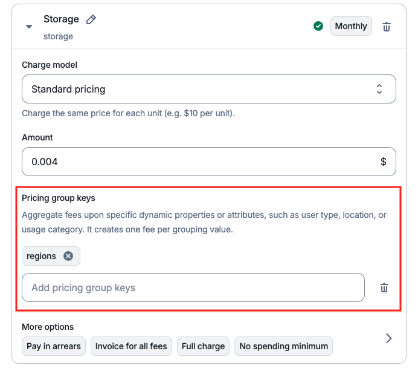Image resolution: width=418 pixels, height=371 pixels.
Task: Click the Full charge chip
Action: point(203,346)
